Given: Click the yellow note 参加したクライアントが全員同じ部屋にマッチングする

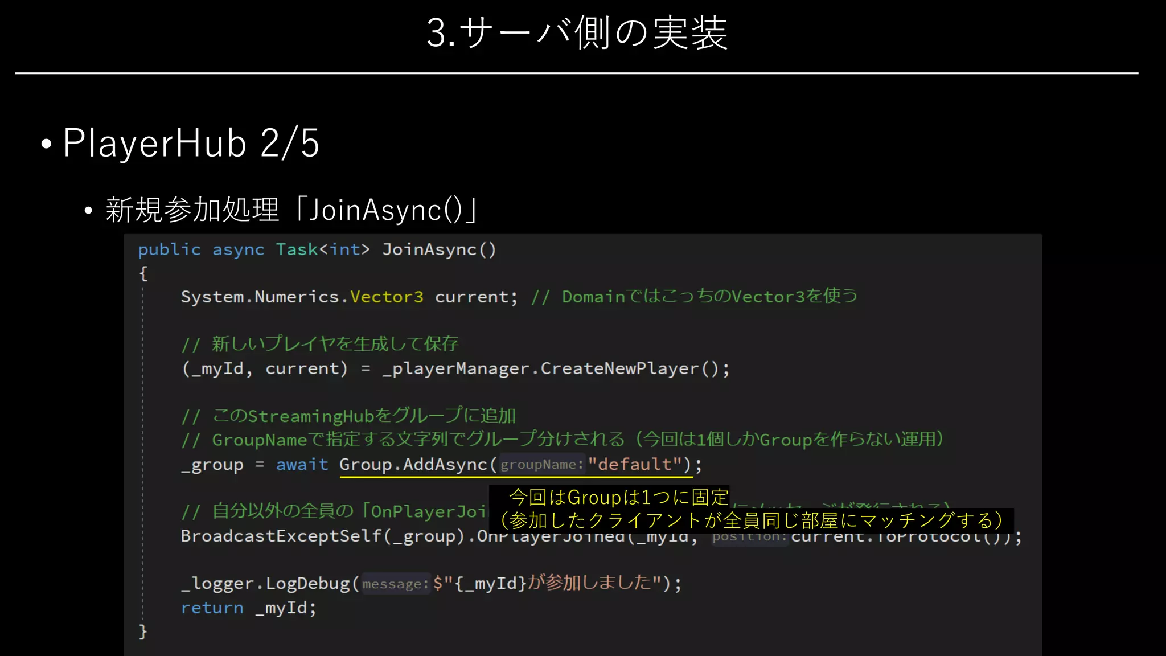Looking at the screenshot, I should tap(752, 520).
